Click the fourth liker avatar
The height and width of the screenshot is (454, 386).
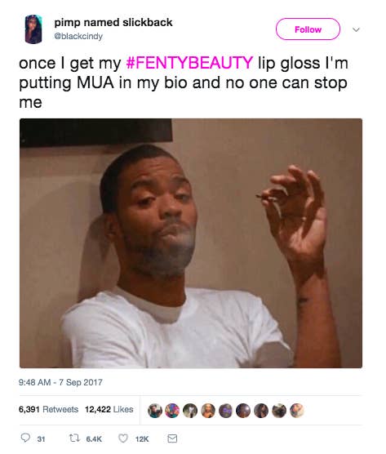208,411
